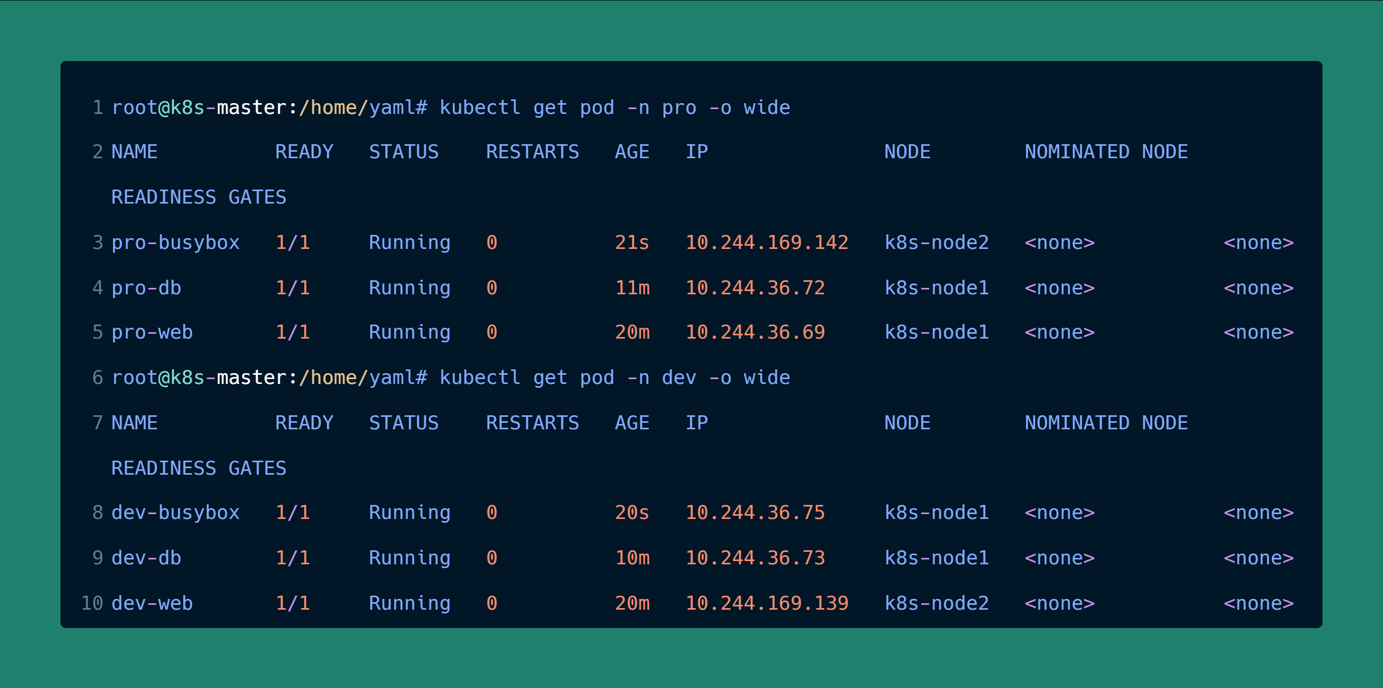Screen dimensions: 1383x688
Task: Click age '20m' in the dev-web row
Action: (x=632, y=603)
